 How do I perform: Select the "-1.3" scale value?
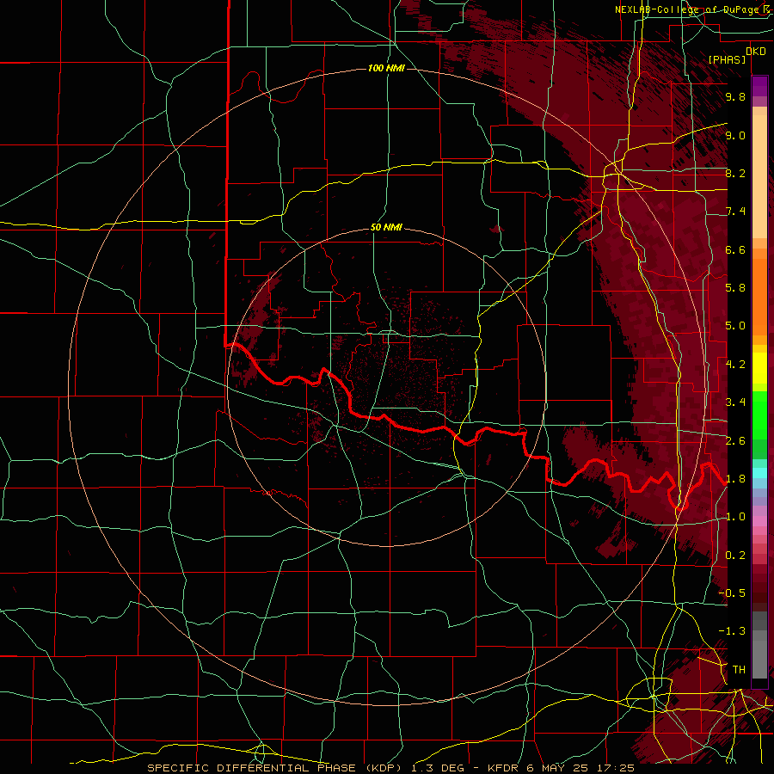(732, 631)
